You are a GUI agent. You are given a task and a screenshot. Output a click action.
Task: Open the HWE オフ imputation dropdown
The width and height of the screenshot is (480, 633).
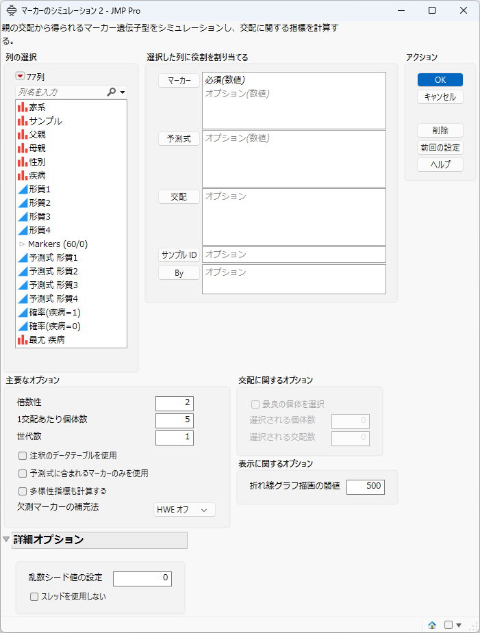184,510
